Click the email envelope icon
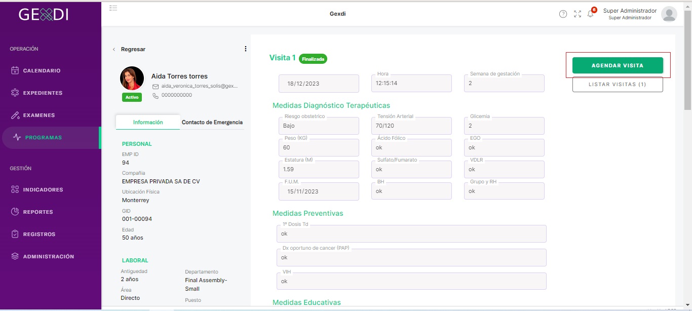 point(156,87)
